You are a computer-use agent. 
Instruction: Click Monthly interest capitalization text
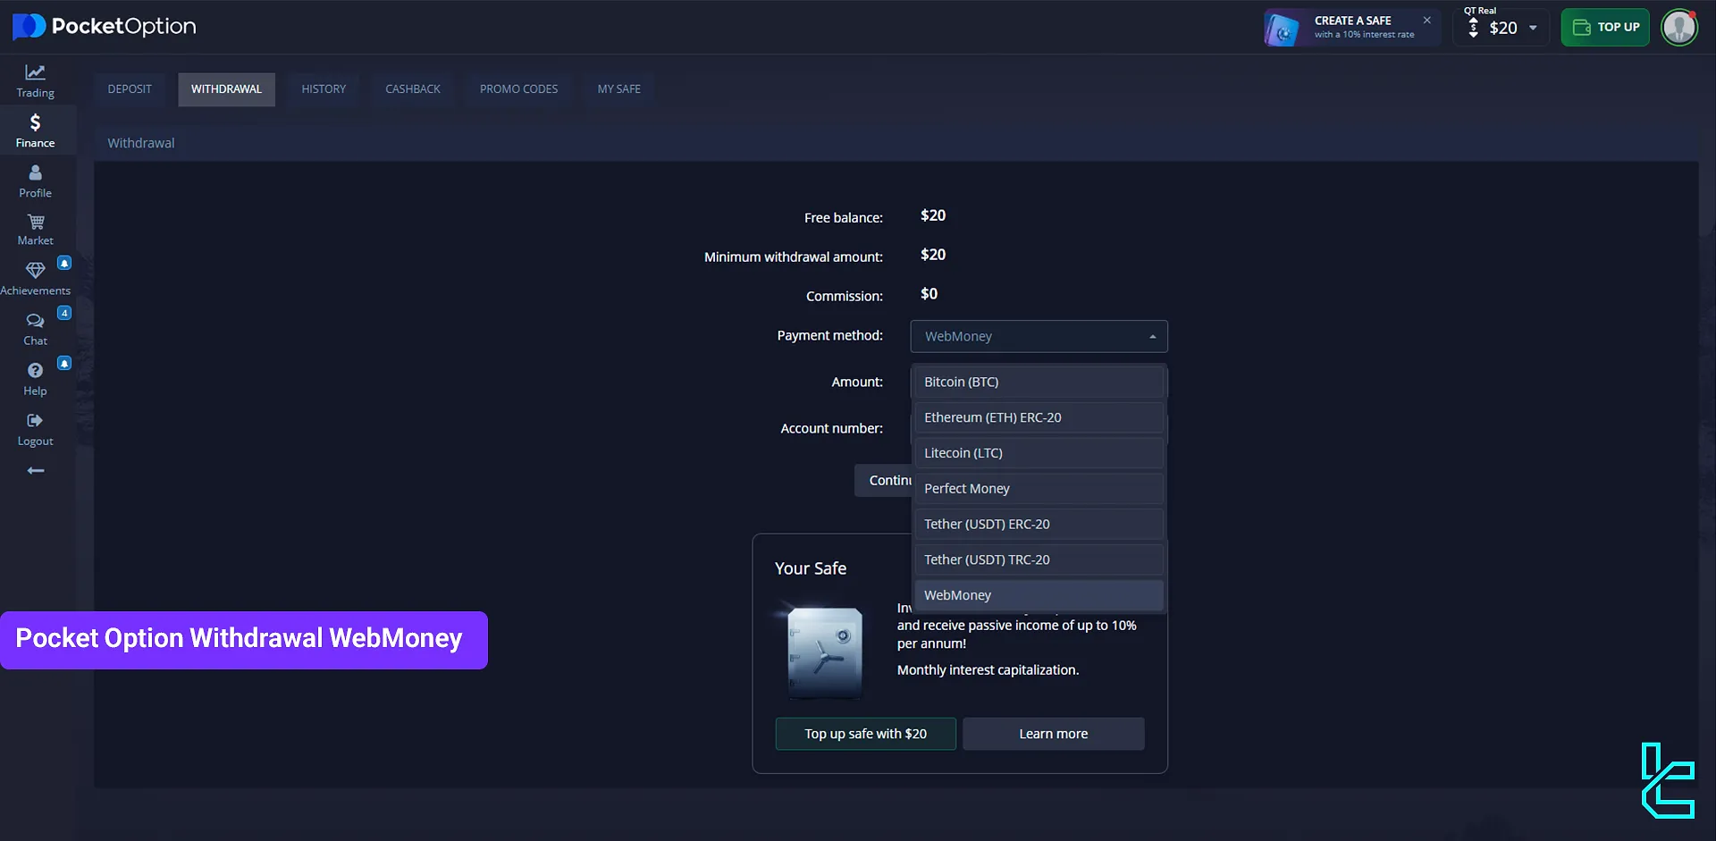pos(988,670)
